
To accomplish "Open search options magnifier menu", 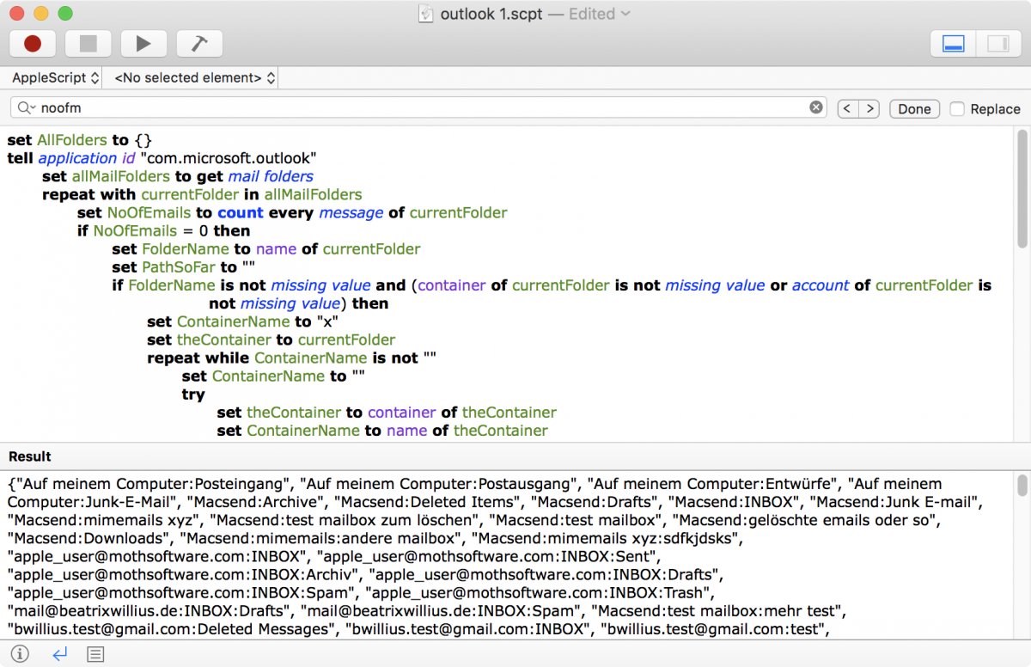I will [26, 108].
